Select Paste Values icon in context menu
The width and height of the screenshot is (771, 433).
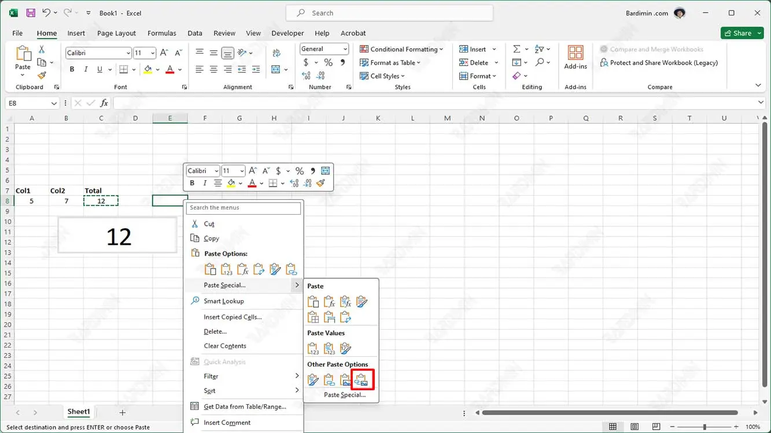coord(227,269)
